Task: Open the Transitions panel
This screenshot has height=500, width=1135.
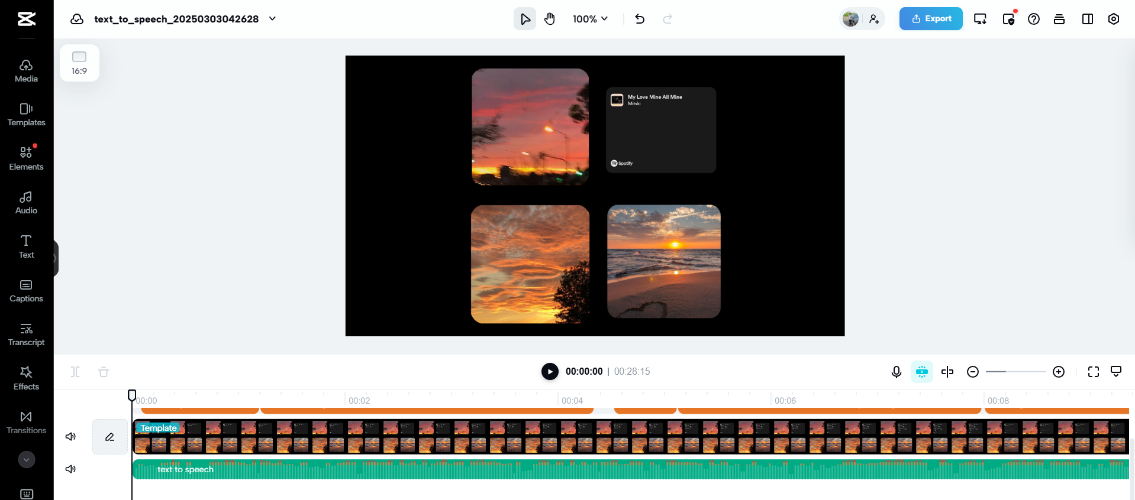Action: (26, 423)
